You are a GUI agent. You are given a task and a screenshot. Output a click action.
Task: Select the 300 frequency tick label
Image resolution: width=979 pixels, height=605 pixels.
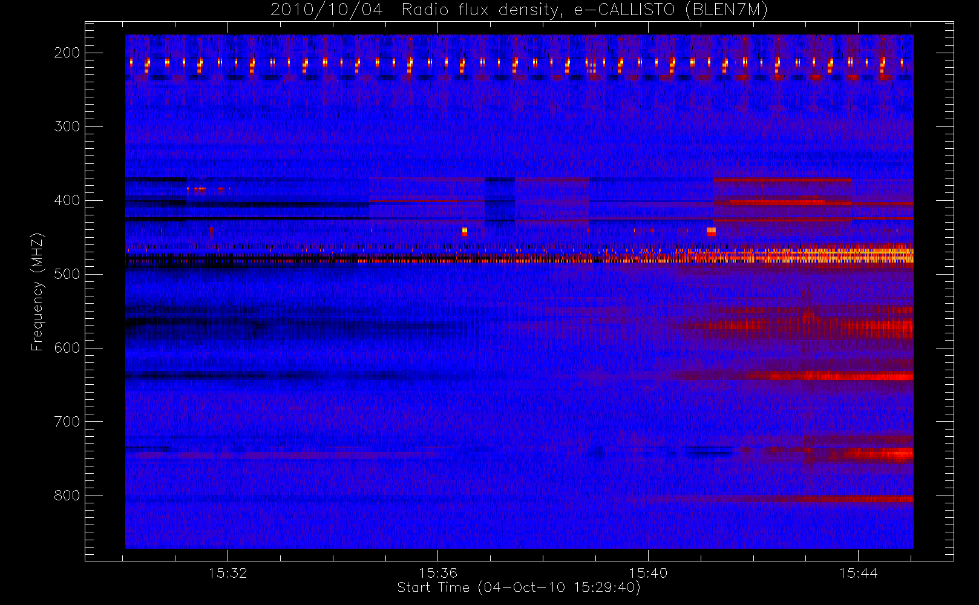pyautogui.click(x=67, y=126)
